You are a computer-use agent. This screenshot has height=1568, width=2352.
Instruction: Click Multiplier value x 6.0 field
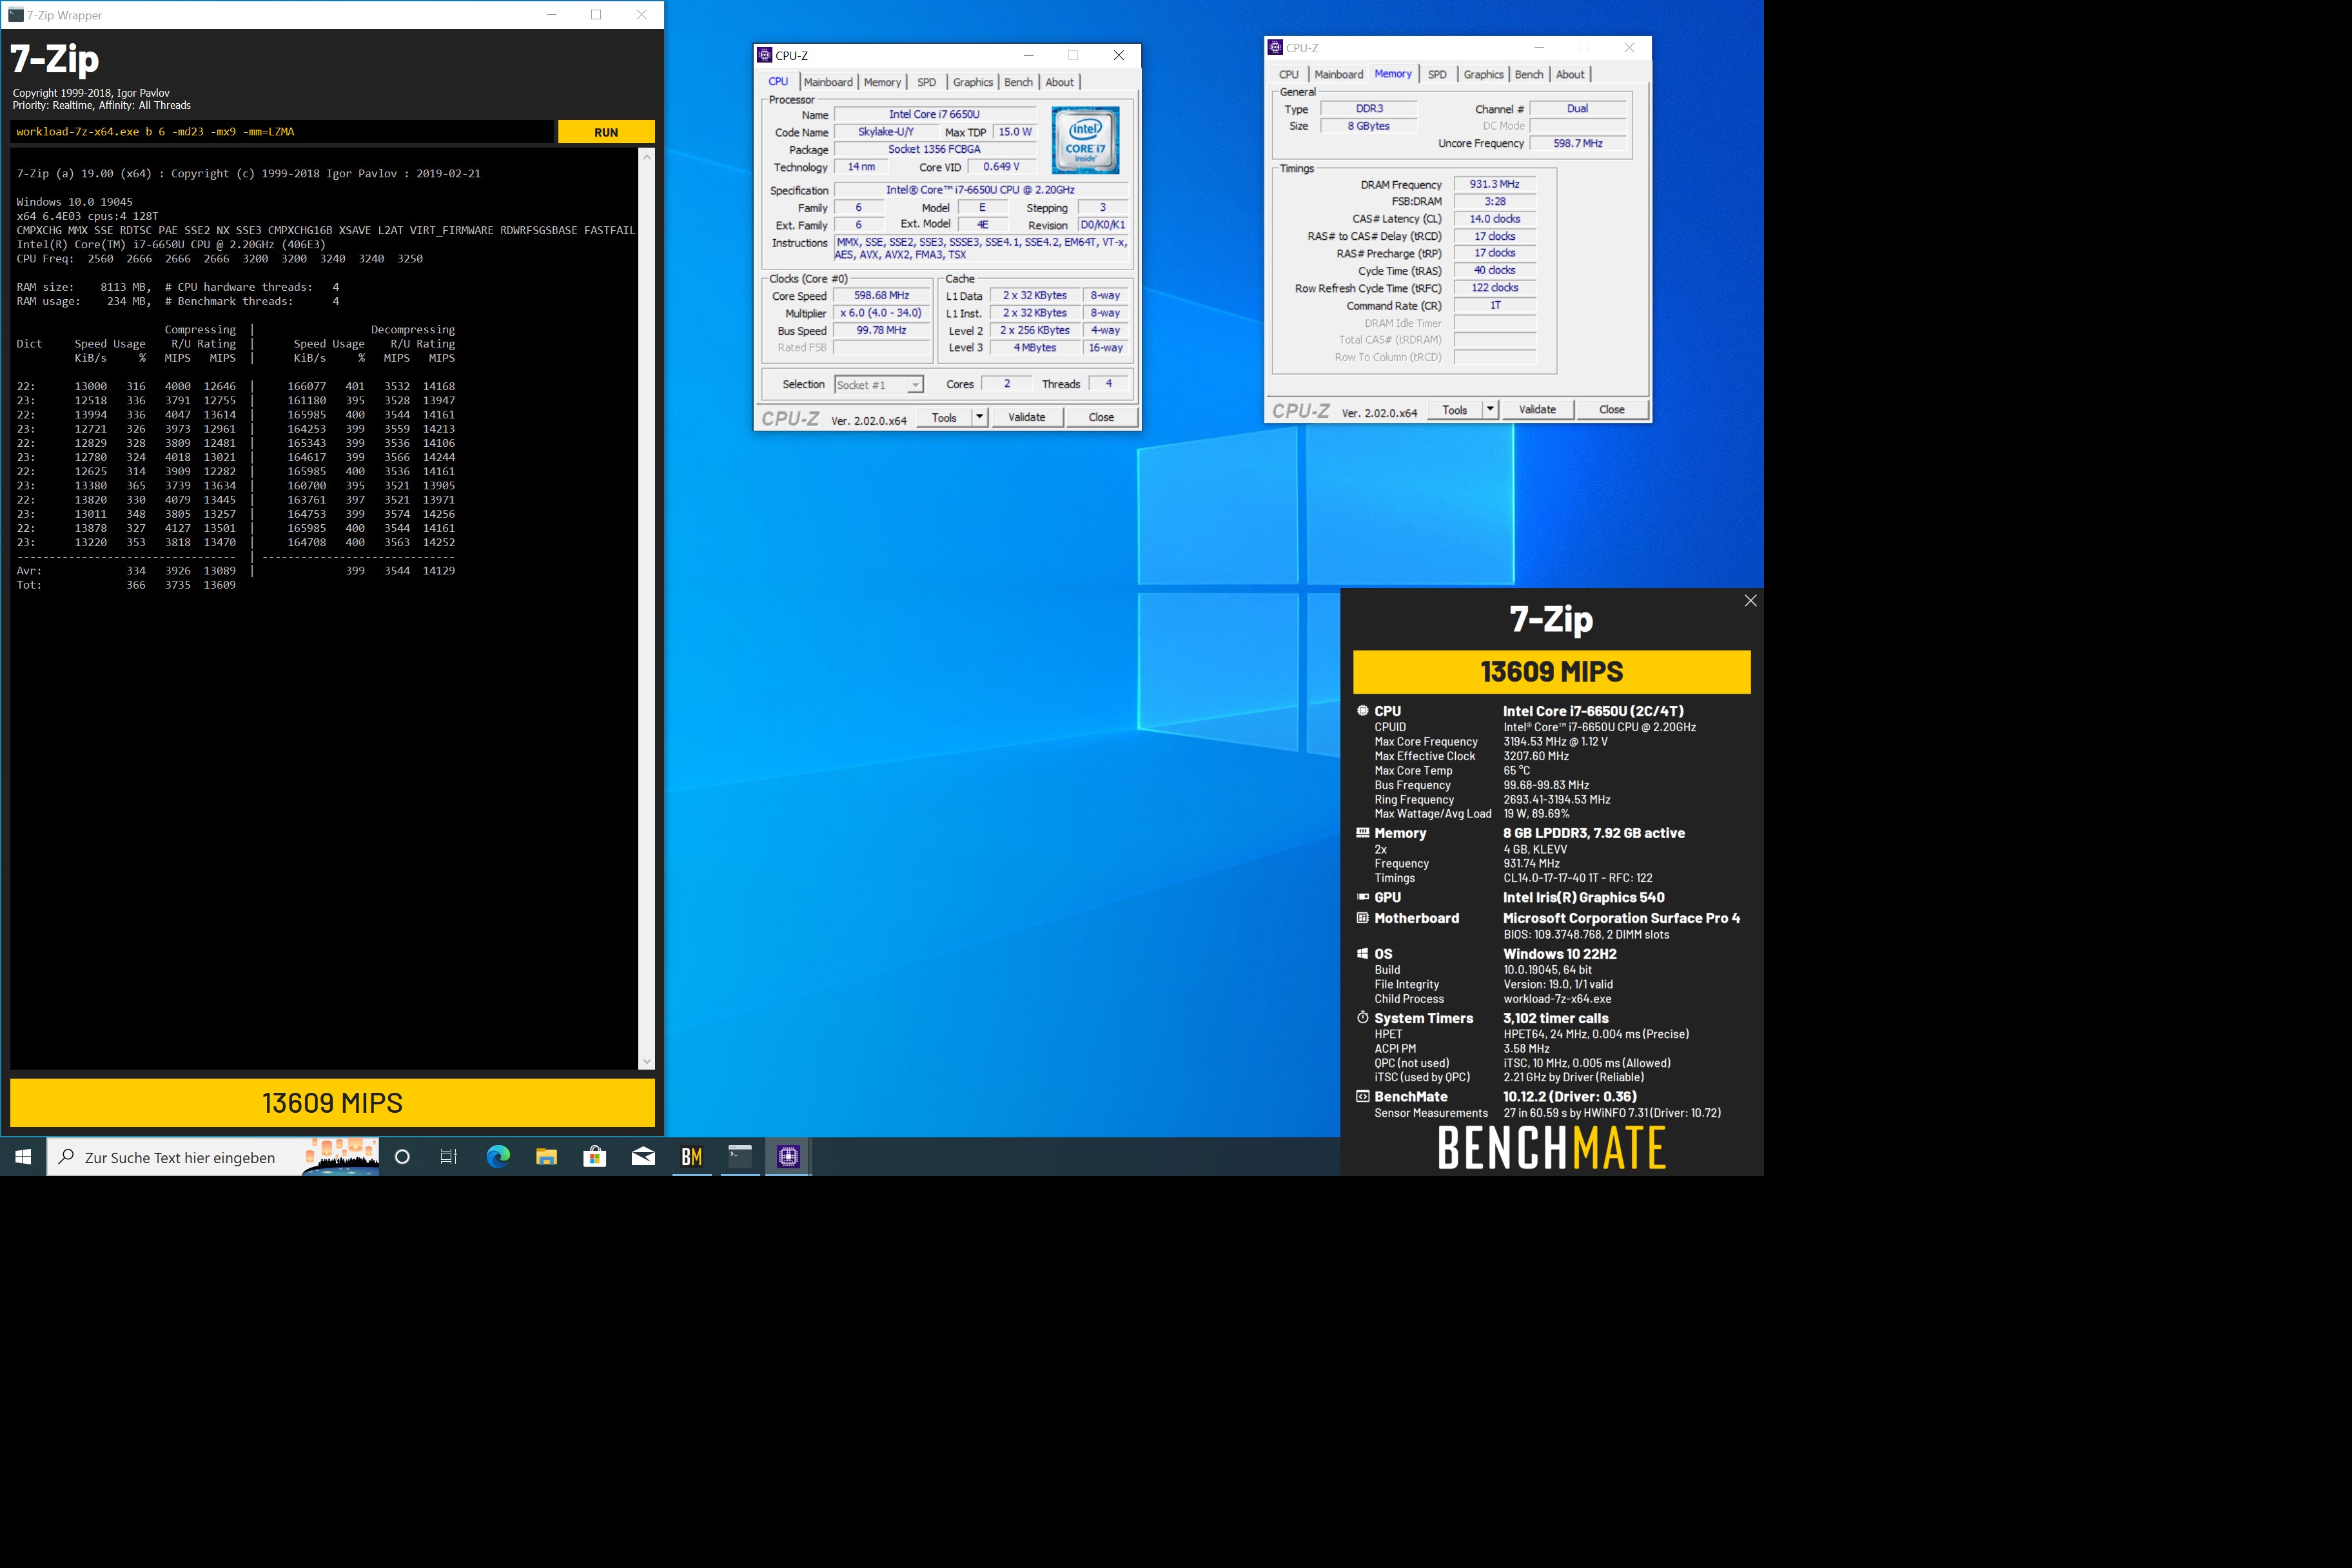point(881,313)
